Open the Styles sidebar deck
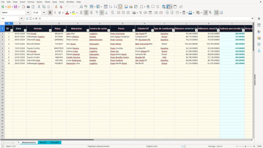Viewport: 263px width, 148px height. click(259, 32)
